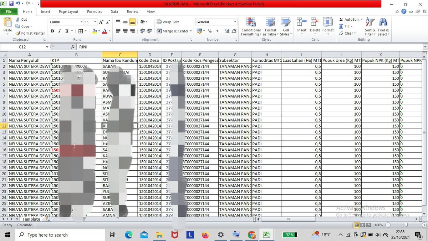
Task: Switch to the Insert tab
Action: click(46, 11)
